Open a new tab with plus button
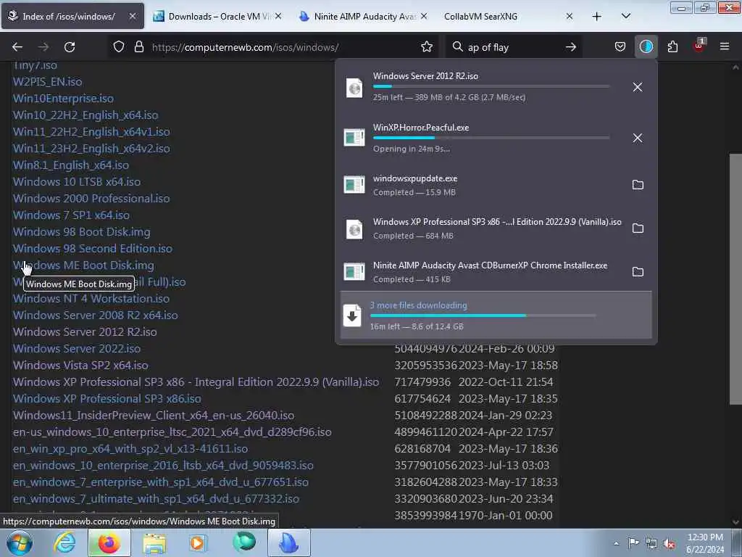742x557 pixels. coord(597,17)
